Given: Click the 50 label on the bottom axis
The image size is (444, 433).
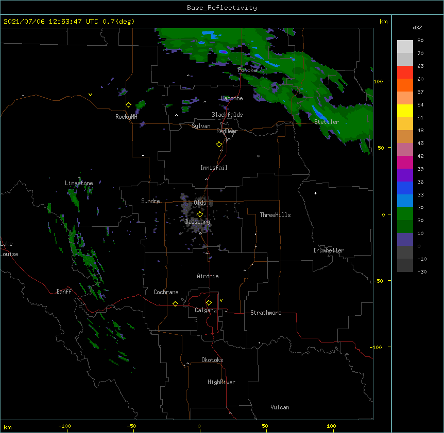Looking at the screenshot, I should point(265,426).
